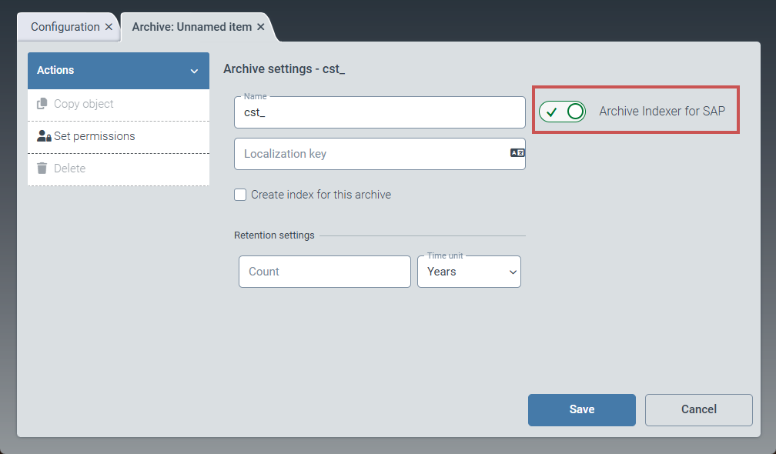
Task: Select the Archive: Unnamed item tab
Action: tap(192, 27)
